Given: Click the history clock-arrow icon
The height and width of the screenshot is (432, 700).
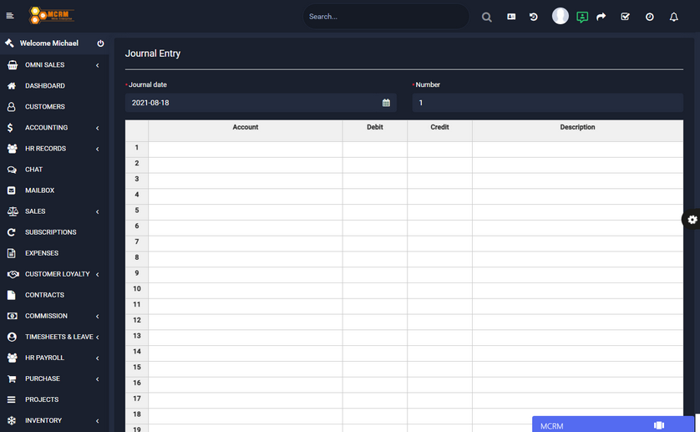Looking at the screenshot, I should click(x=534, y=17).
